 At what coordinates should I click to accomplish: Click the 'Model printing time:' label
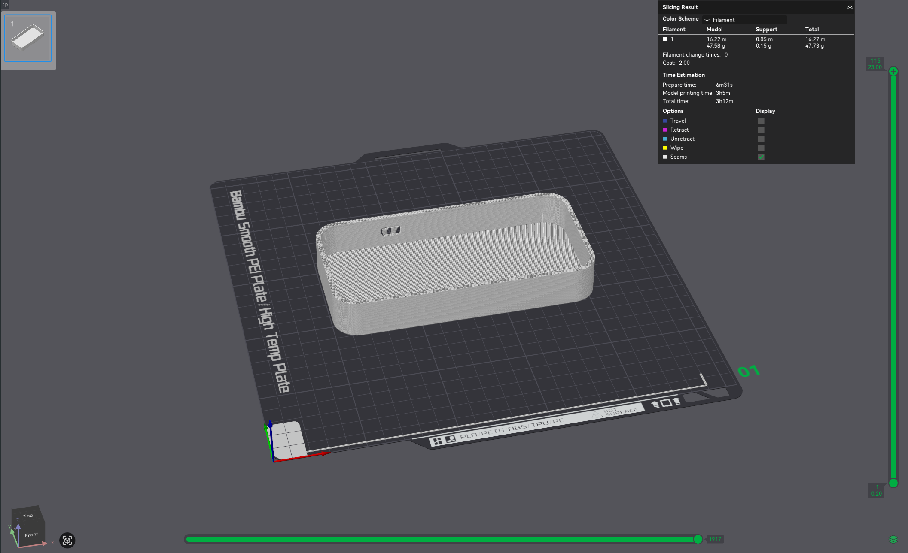pyautogui.click(x=688, y=93)
